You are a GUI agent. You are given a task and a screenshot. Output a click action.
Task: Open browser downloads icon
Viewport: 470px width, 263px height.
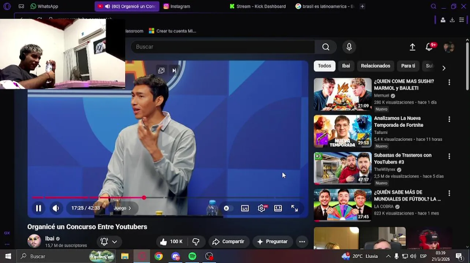coord(452,20)
